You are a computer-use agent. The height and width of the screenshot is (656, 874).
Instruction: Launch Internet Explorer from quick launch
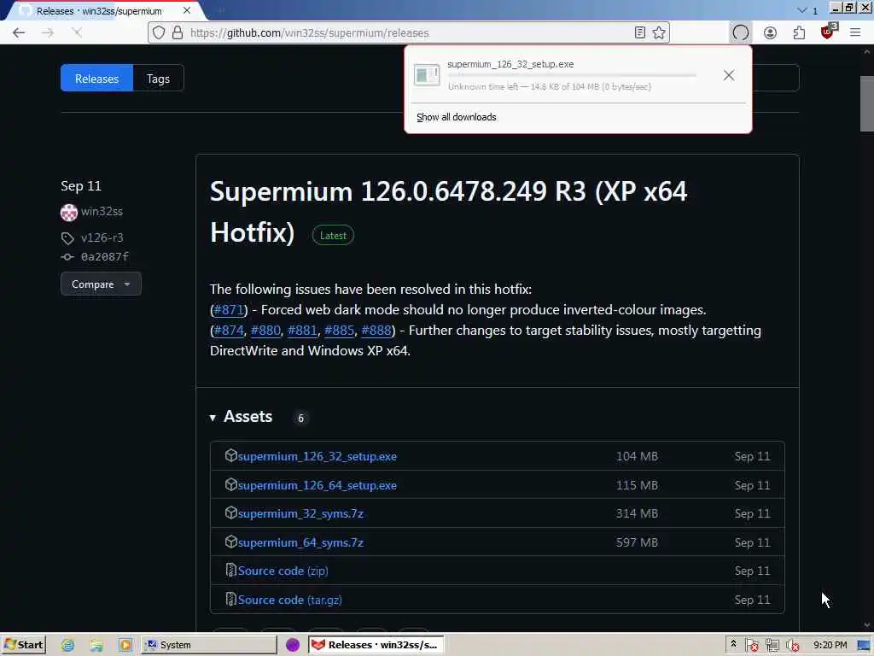pos(68,645)
